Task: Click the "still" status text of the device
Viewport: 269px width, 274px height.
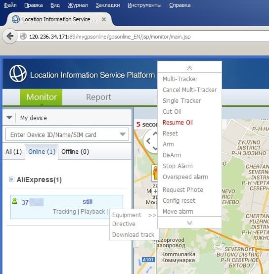Action: point(88,202)
